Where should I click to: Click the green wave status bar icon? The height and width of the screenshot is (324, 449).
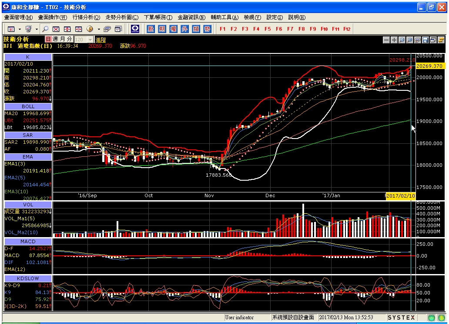(x=432, y=317)
